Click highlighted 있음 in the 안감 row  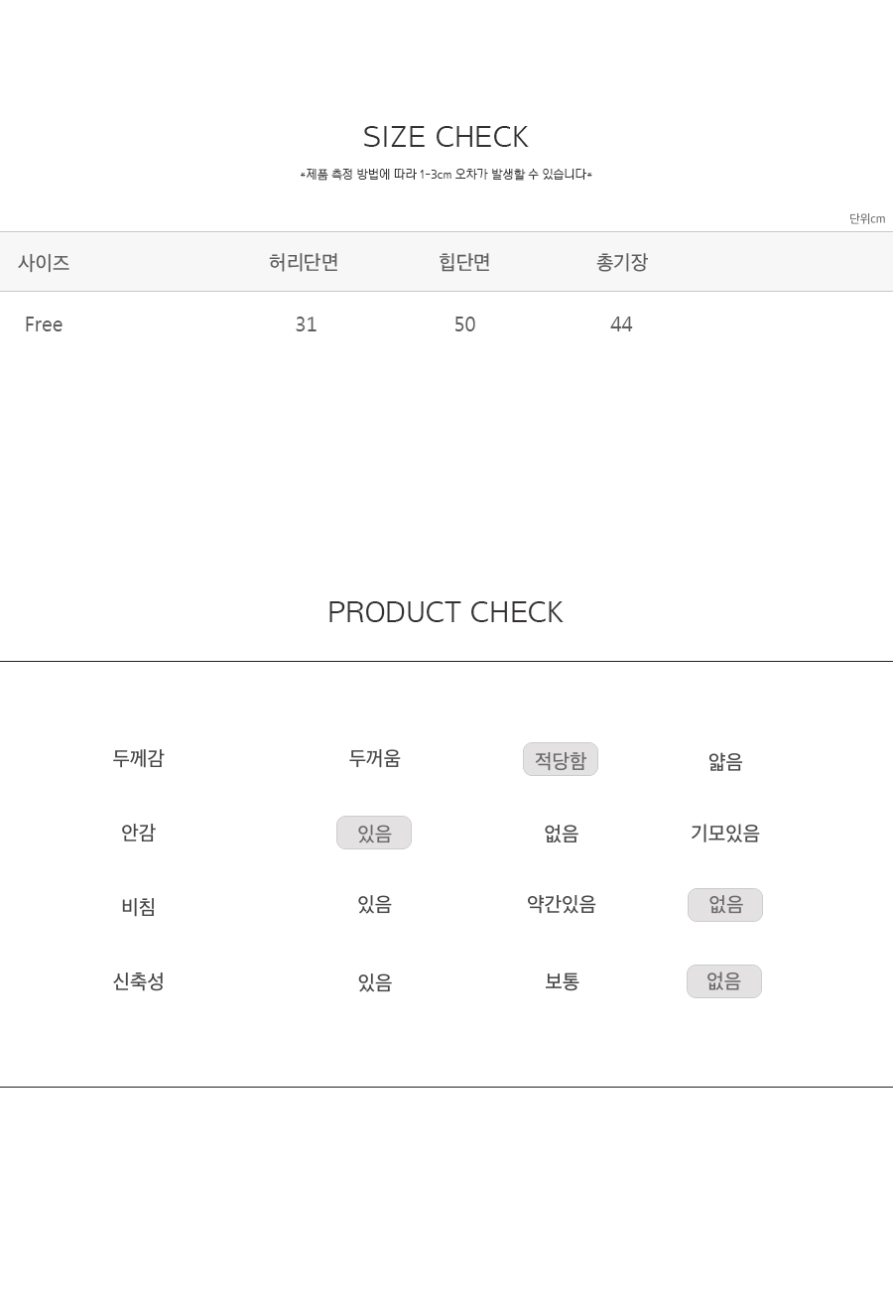pyautogui.click(x=374, y=833)
